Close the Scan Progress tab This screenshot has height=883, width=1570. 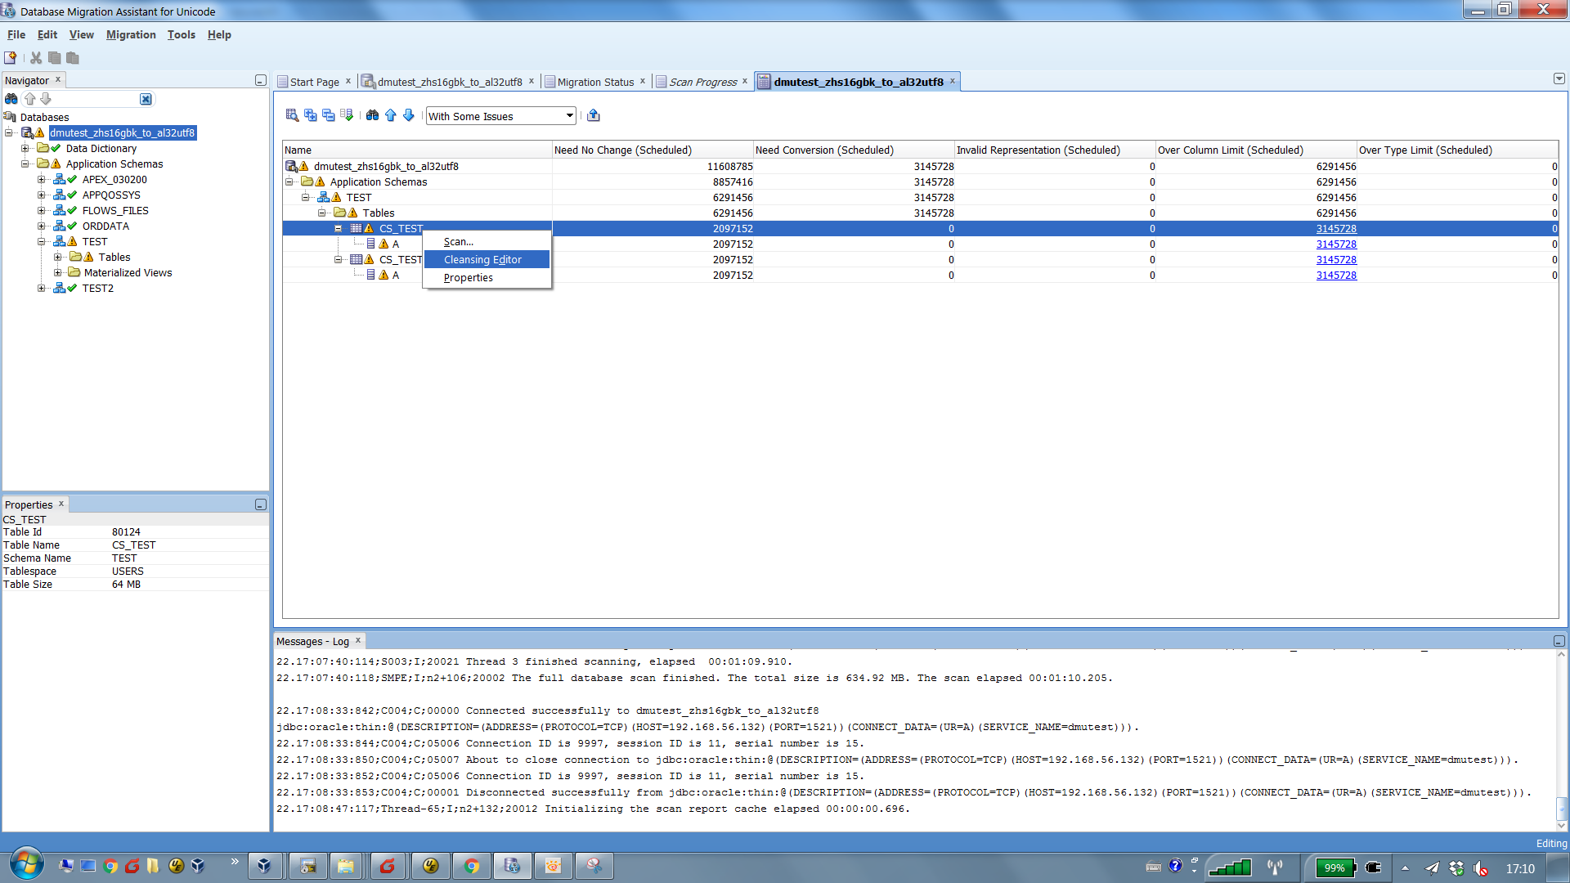[745, 81]
